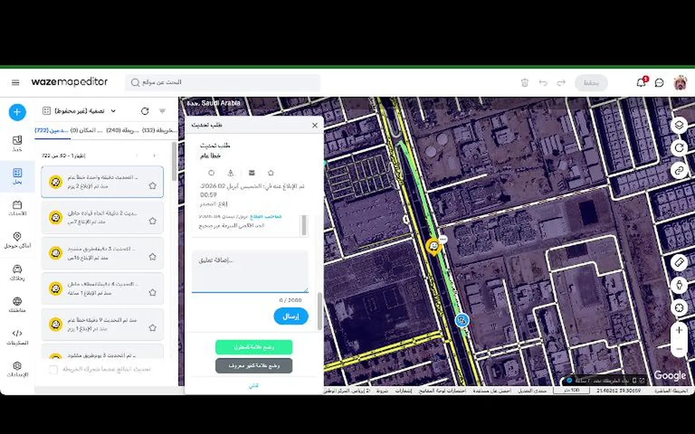Switch to the tab showing (240)
Image resolution: width=695 pixels, height=434 pixels.
coord(122,130)
